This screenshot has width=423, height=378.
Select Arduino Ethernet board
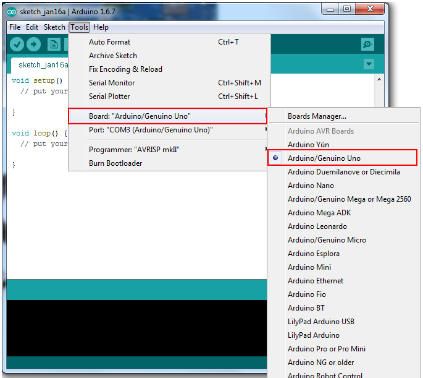(x=343, y=281)
